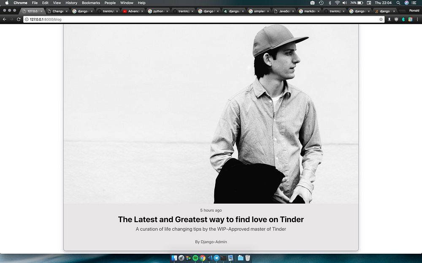Reload the page with the refresh icon
Screen dimensions: 422x263
[19, 19]
